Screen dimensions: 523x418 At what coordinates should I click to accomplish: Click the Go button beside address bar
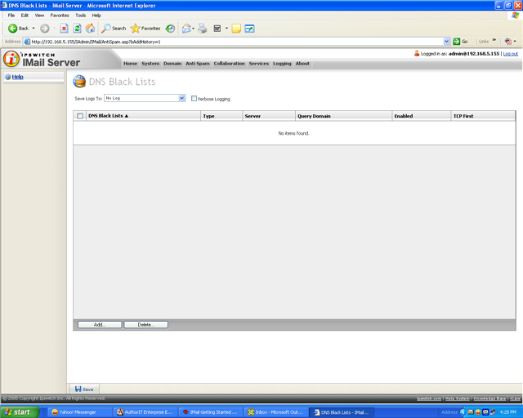[x=460, y=42]
